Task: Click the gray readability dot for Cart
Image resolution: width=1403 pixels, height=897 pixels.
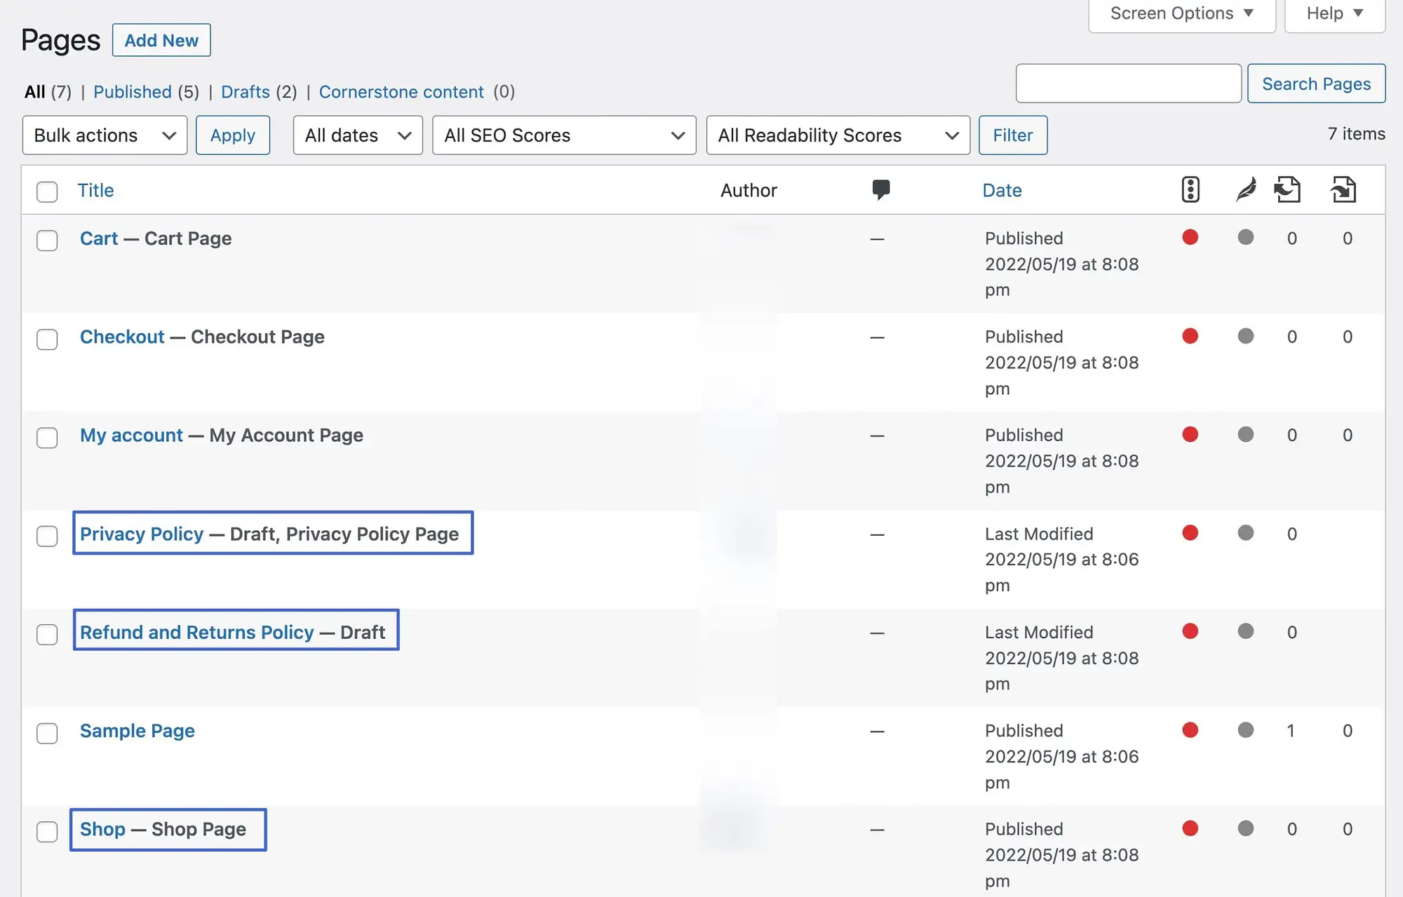Action: pos(1246,237)
